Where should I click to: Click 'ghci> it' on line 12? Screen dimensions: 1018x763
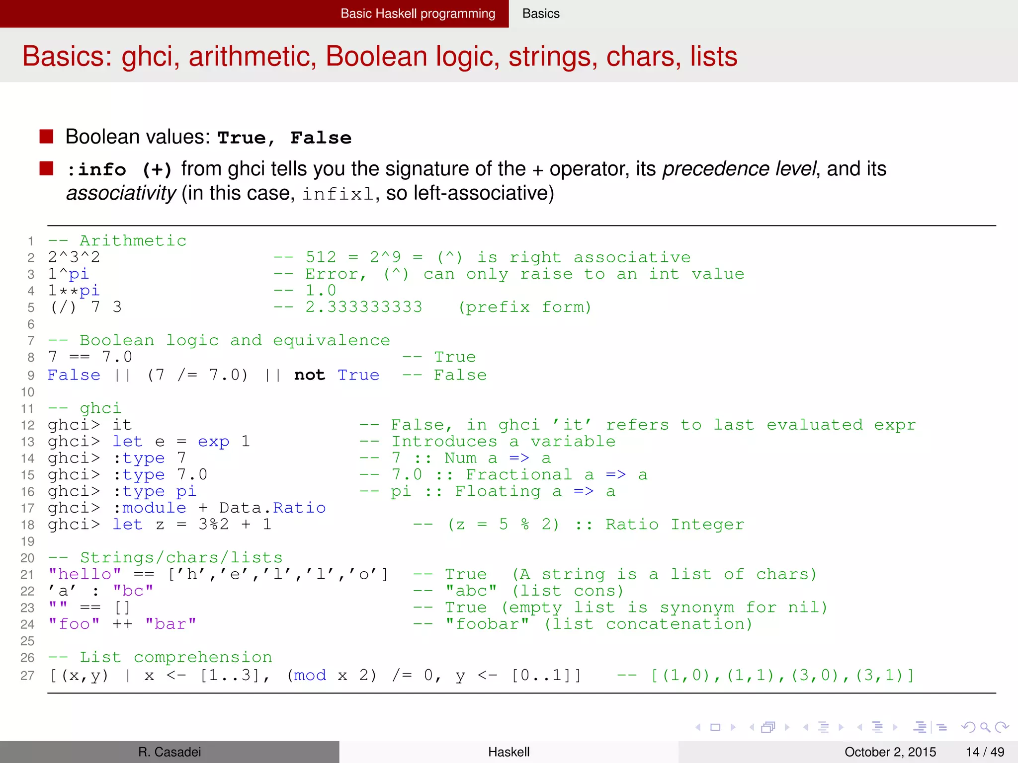tap(90, 425)
